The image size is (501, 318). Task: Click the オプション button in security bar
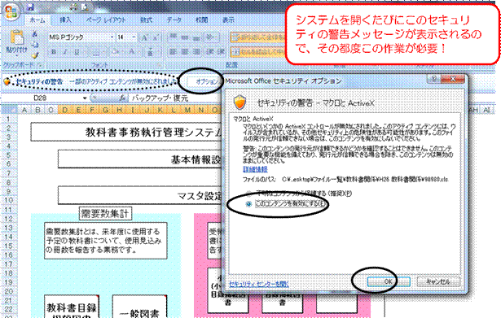click(206, 81)
